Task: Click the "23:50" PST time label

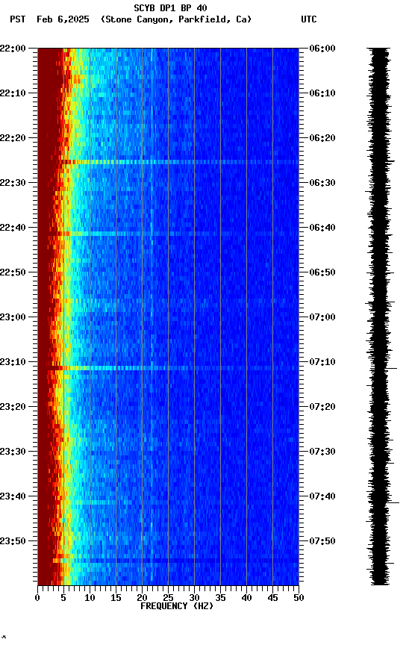Action: click(x=13, y=541)
